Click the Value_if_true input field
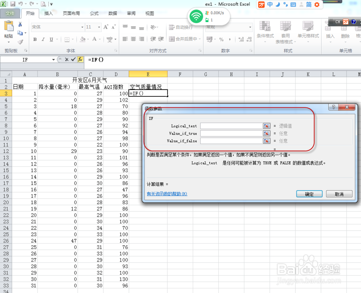This screenshot has width=361, height=293. 231,133
